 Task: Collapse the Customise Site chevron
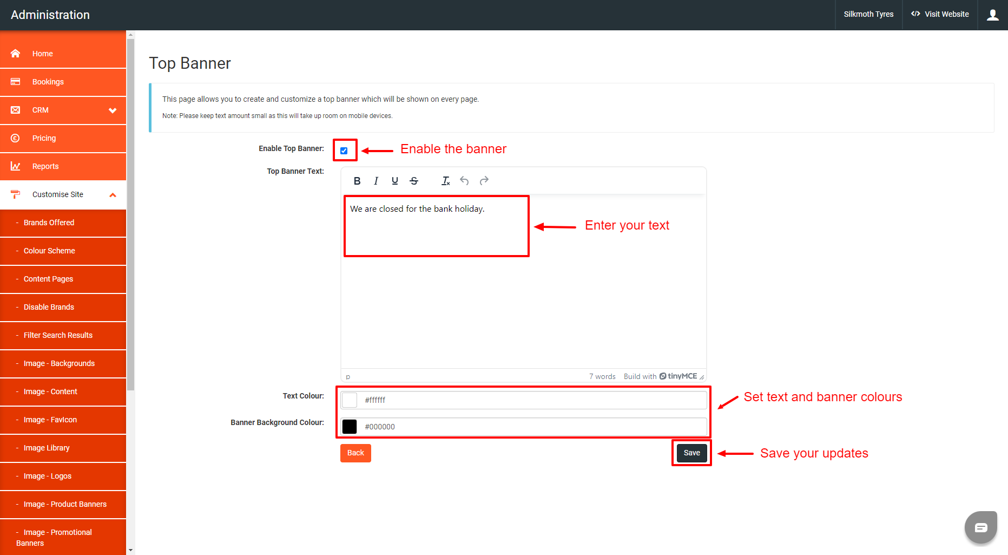tap(113, 195)
